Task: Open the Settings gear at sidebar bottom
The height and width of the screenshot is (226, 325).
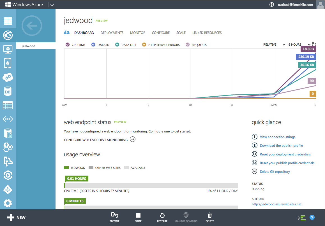Action: [8, 203]
